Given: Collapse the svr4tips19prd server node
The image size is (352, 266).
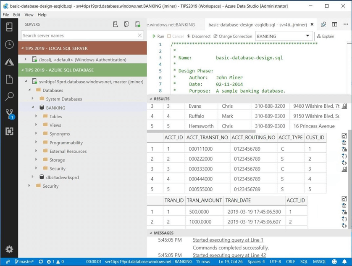Looking at the screenshot, I should point(26,81).
